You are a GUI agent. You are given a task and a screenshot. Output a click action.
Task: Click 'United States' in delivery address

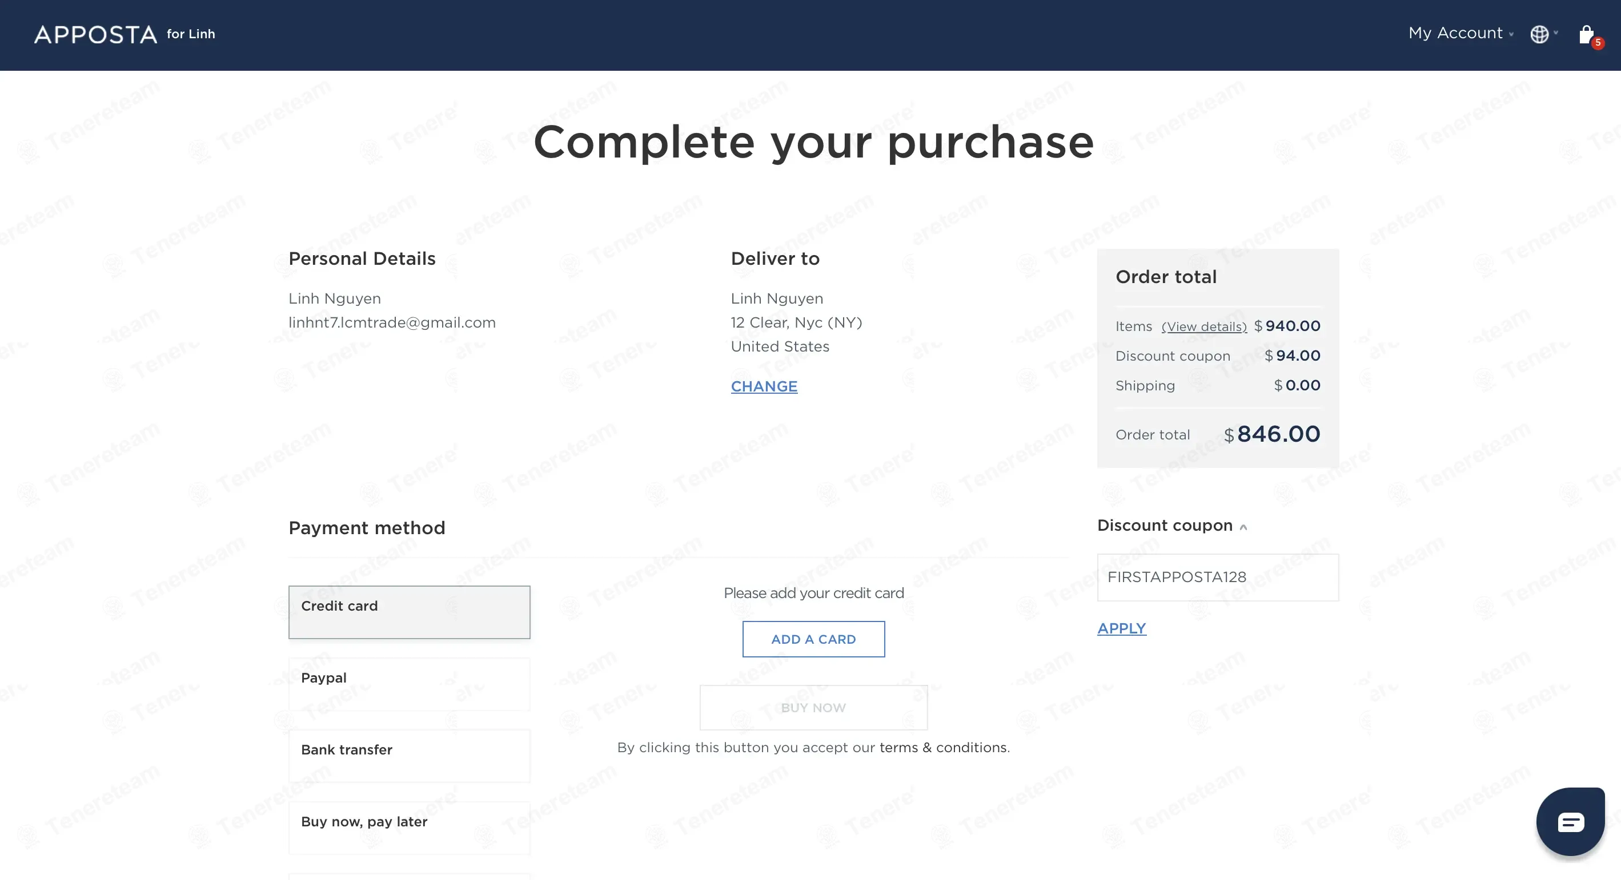pyautogui.click(x=780, y=346)
